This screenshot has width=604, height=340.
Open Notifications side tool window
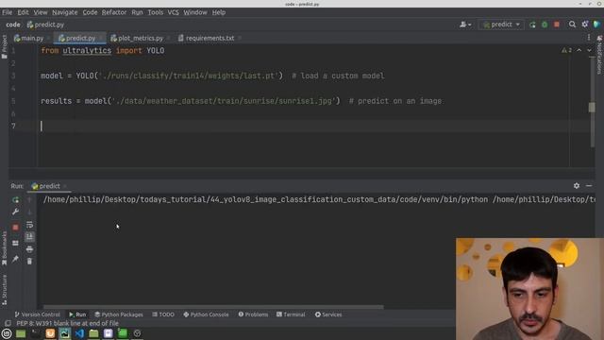click(599, 55)
